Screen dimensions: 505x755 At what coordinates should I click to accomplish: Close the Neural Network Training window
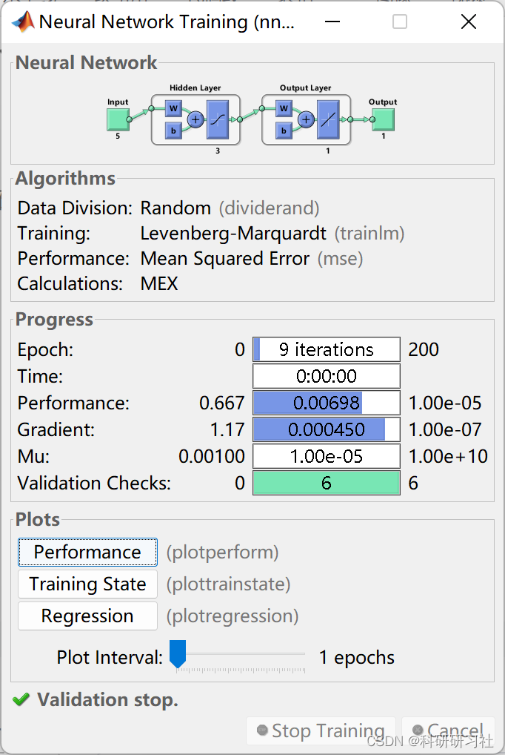[469, 22]
